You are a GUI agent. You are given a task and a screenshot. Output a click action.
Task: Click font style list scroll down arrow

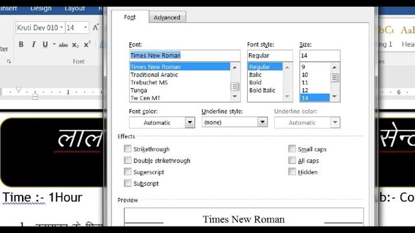tap(287, 96)
